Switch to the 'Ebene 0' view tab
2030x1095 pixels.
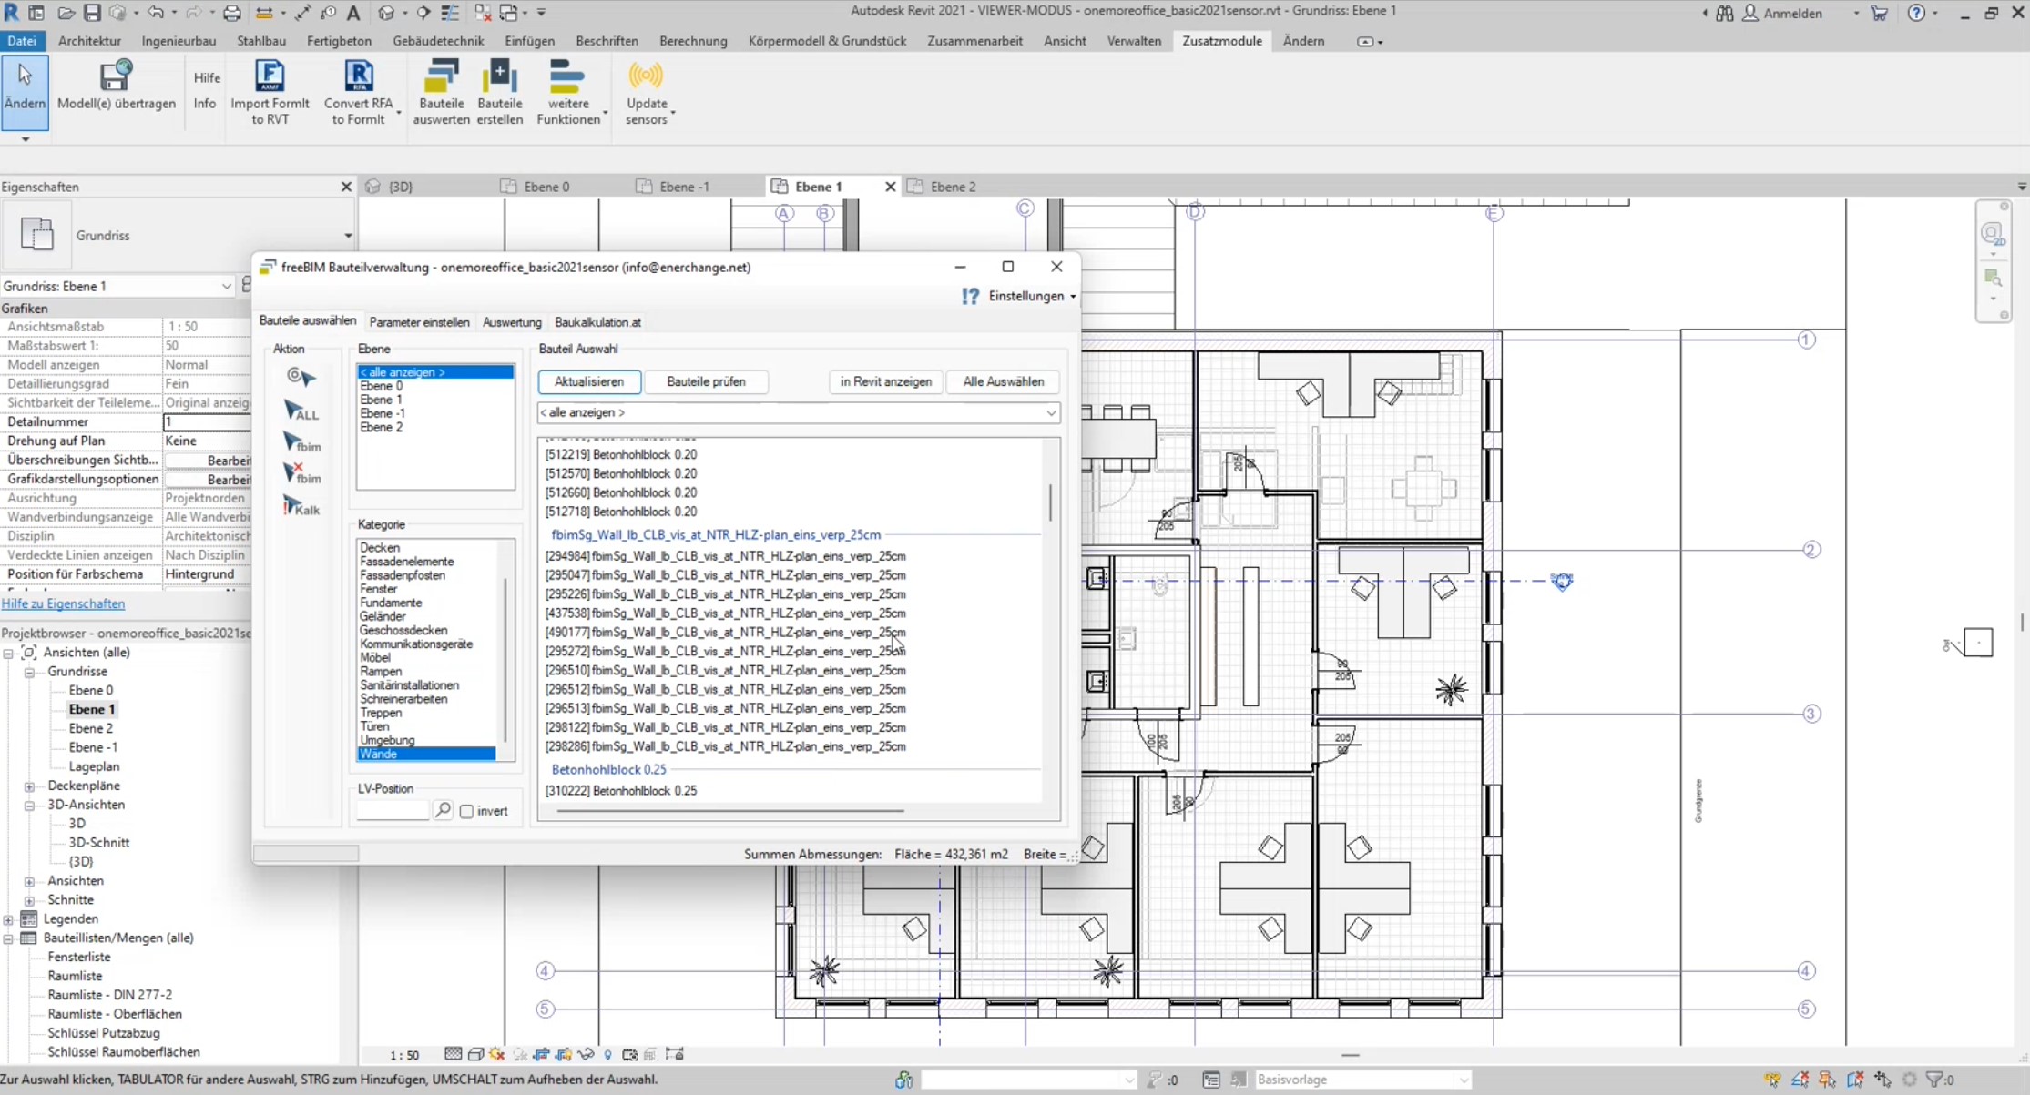[x=546, y=187]
